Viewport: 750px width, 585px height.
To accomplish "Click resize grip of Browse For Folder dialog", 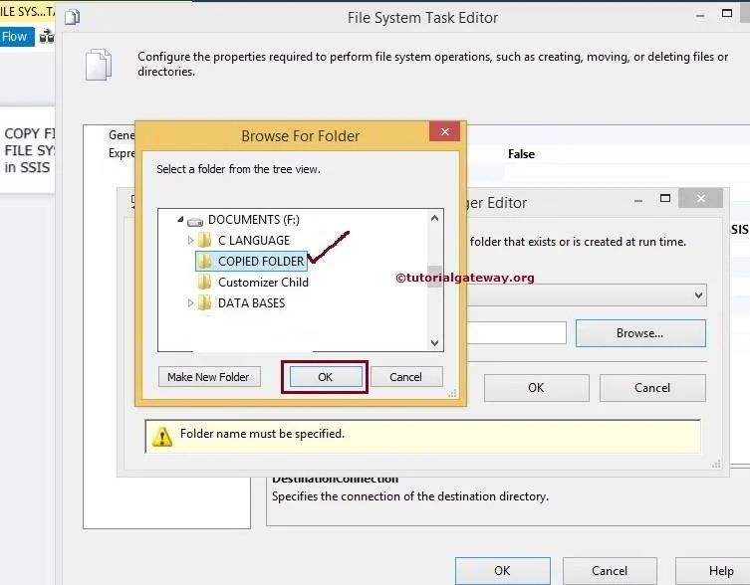I will pos(452,393).
